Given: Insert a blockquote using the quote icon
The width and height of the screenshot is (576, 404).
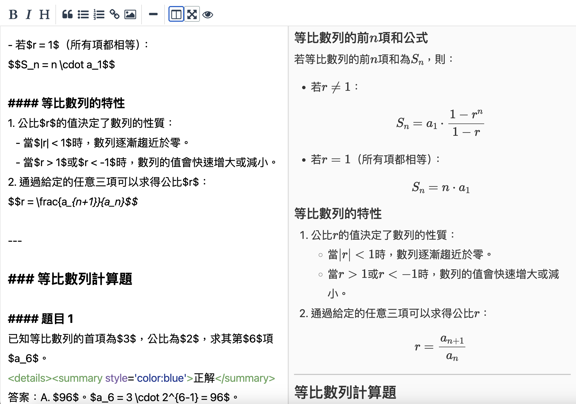Looking at the screenshot, I should (67, 14).
